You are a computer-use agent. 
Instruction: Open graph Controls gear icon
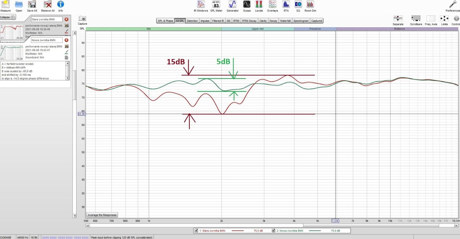[x=456, y=20]
